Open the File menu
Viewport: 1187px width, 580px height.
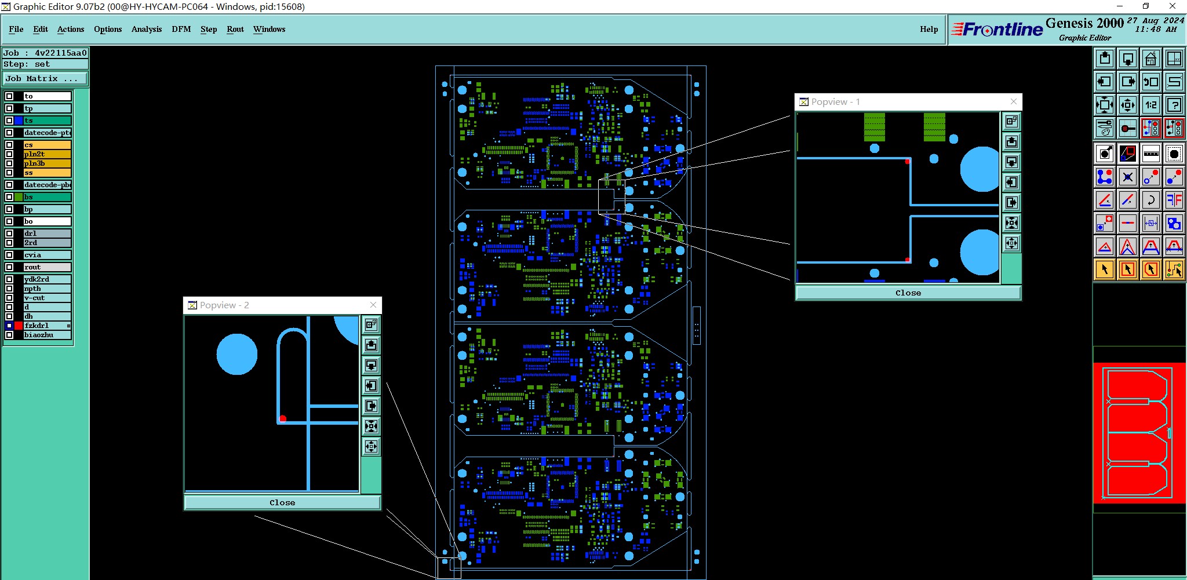(x=16, y=29)
